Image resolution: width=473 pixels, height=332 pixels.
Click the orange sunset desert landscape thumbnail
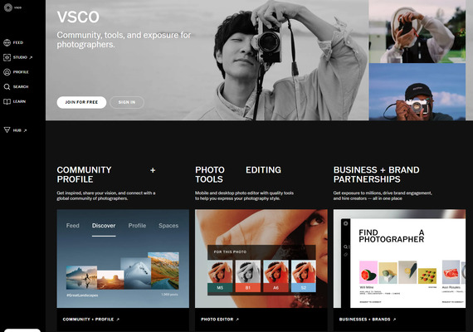click(x=110, y=280)
